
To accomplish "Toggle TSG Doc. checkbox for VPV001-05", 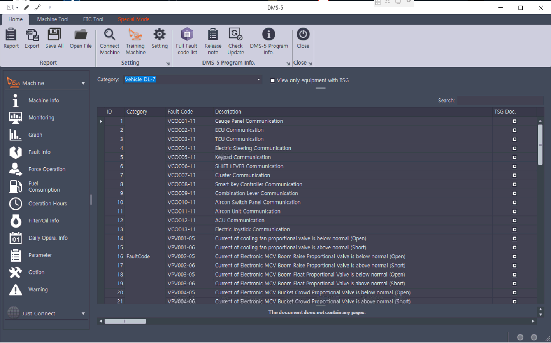I will [514, 238].
